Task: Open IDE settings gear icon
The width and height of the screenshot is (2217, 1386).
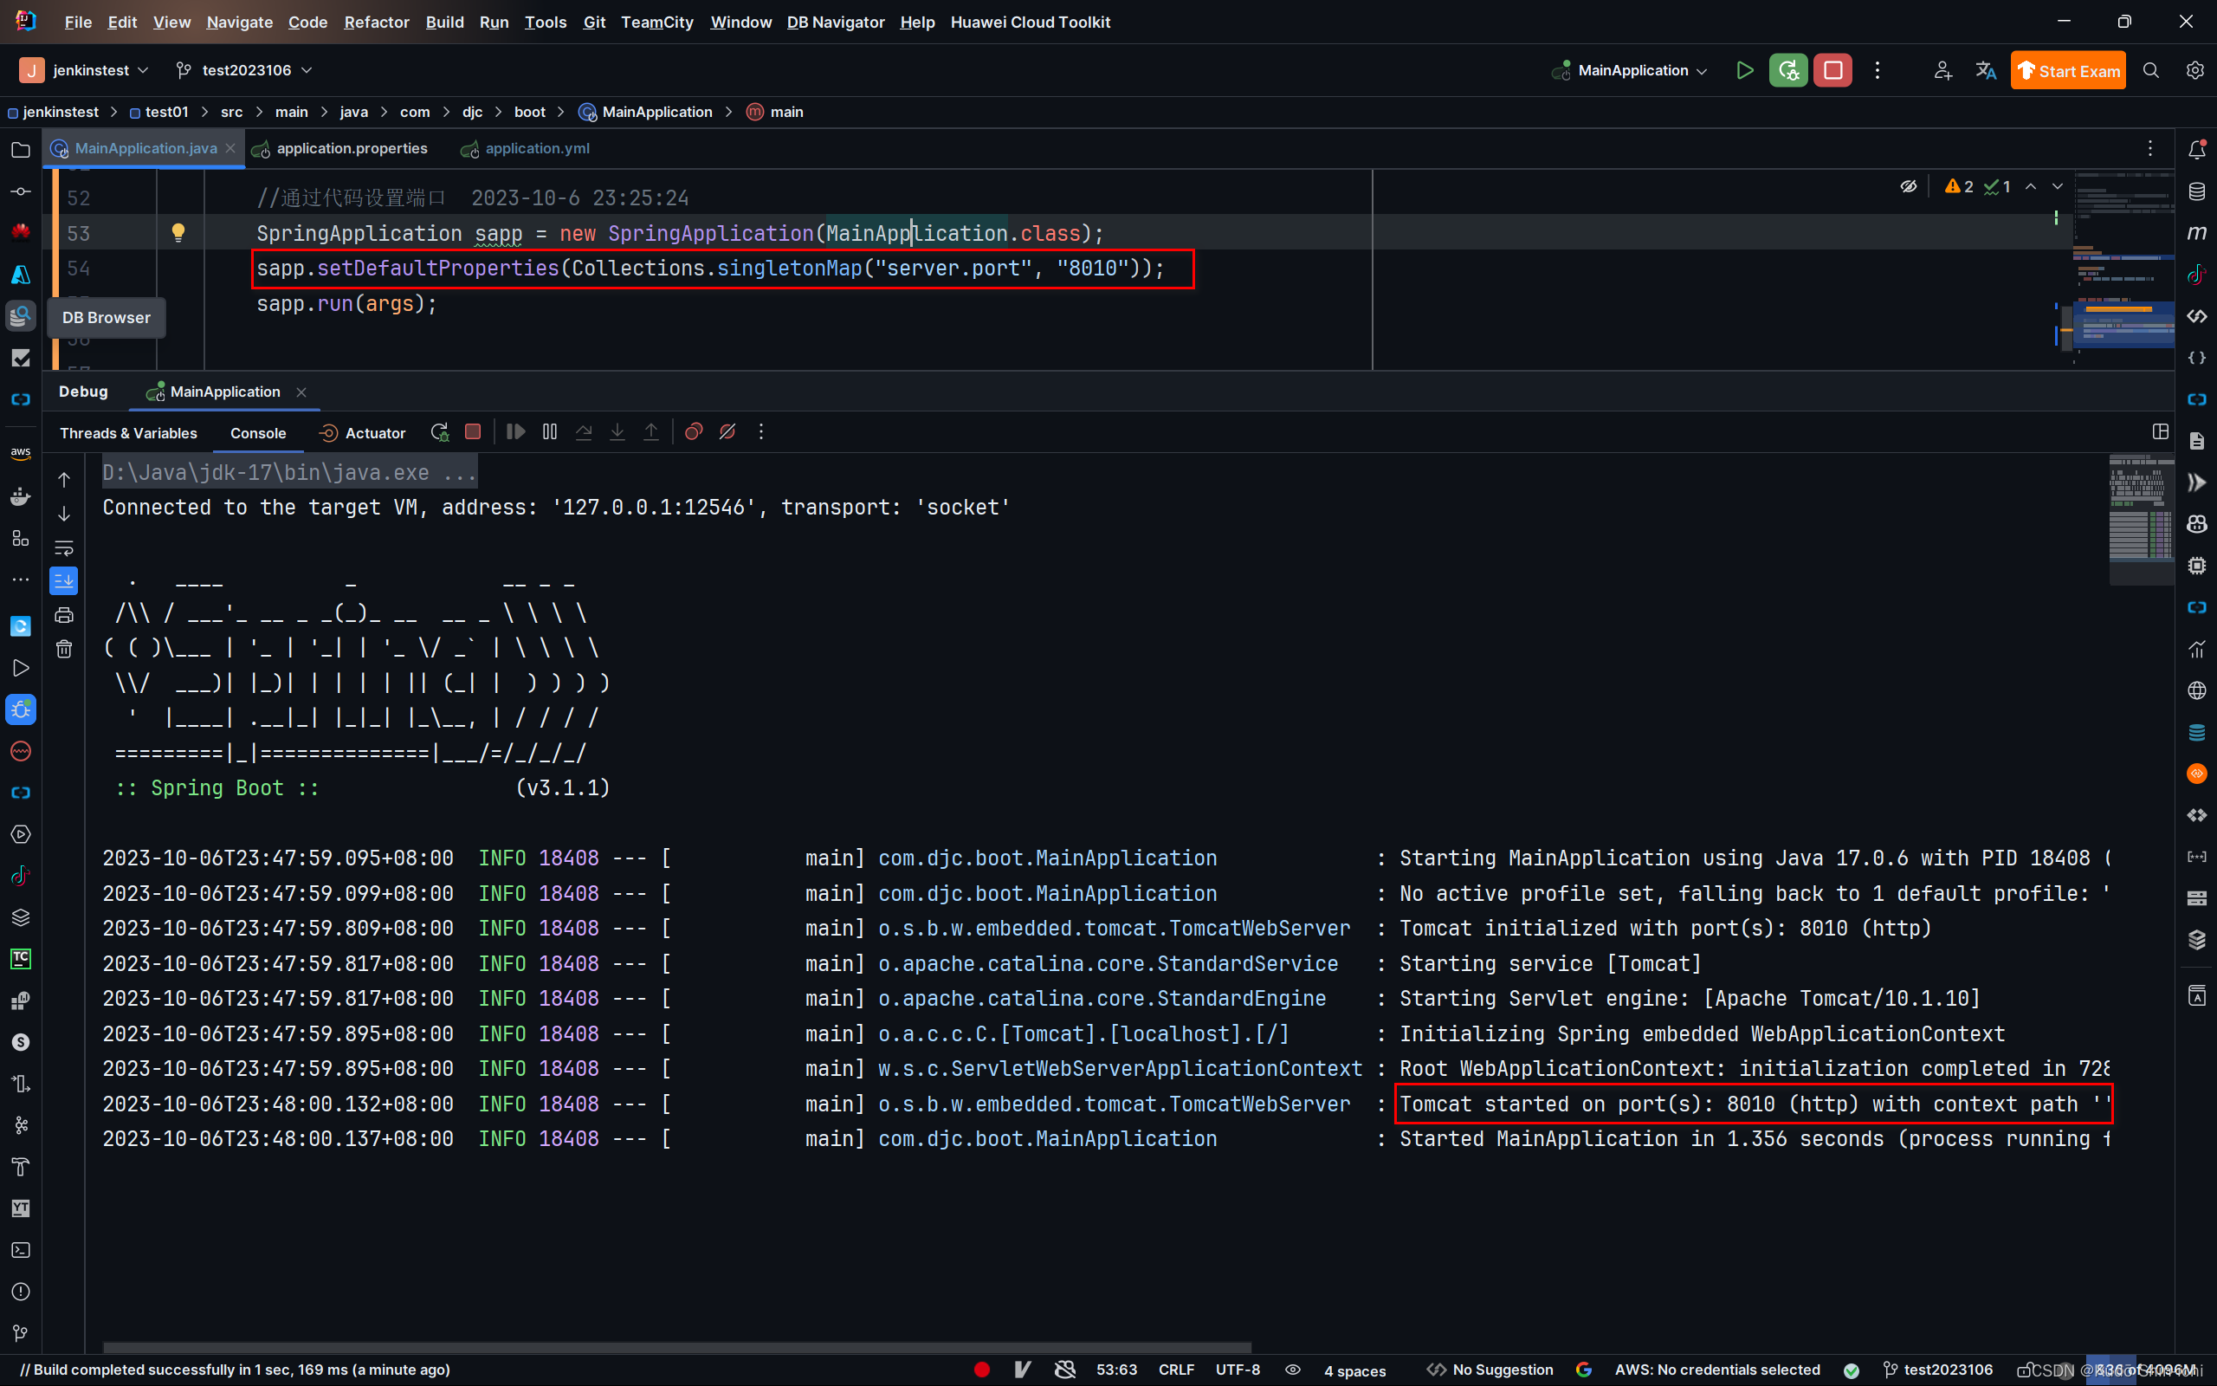Action: click(2195, 70)
